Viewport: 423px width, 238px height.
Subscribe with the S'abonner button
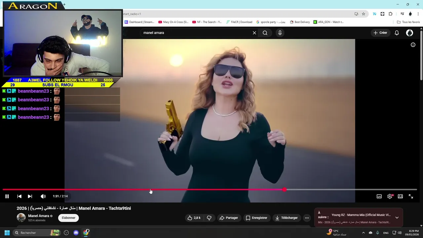[68, 218]
